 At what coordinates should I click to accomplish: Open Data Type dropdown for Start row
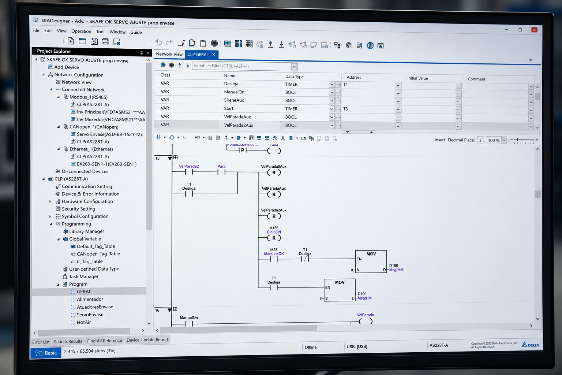click(331, 109)
